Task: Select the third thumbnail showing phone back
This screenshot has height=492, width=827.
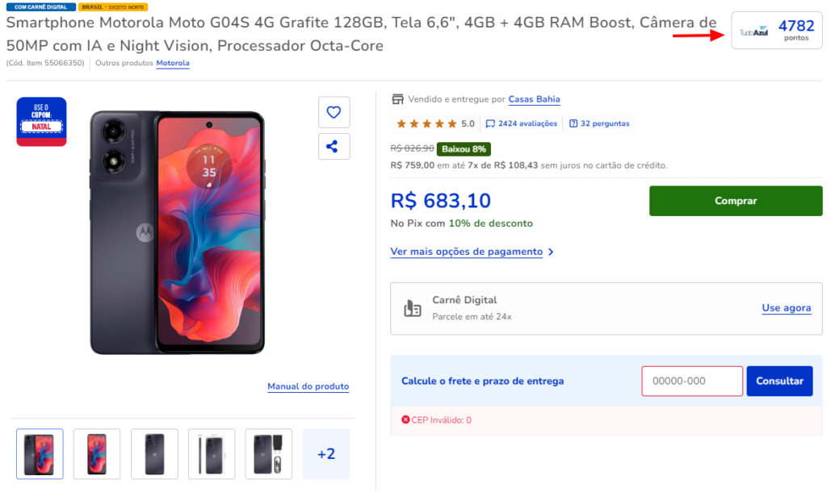Action: [x=154, y=454]
